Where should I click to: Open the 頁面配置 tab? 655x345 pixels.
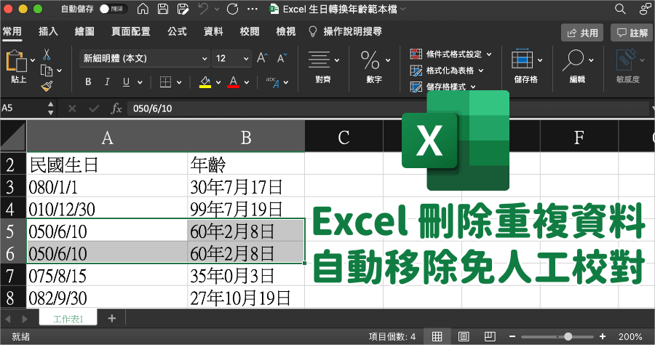click(x=131, y=31)
